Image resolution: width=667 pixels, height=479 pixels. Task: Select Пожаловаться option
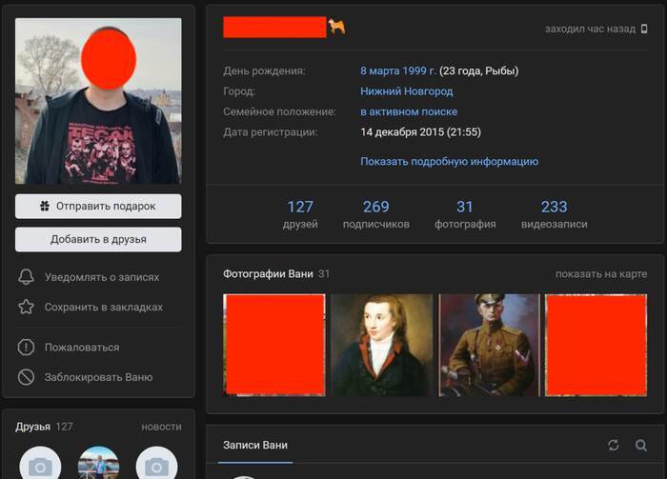tap(82, 348)
